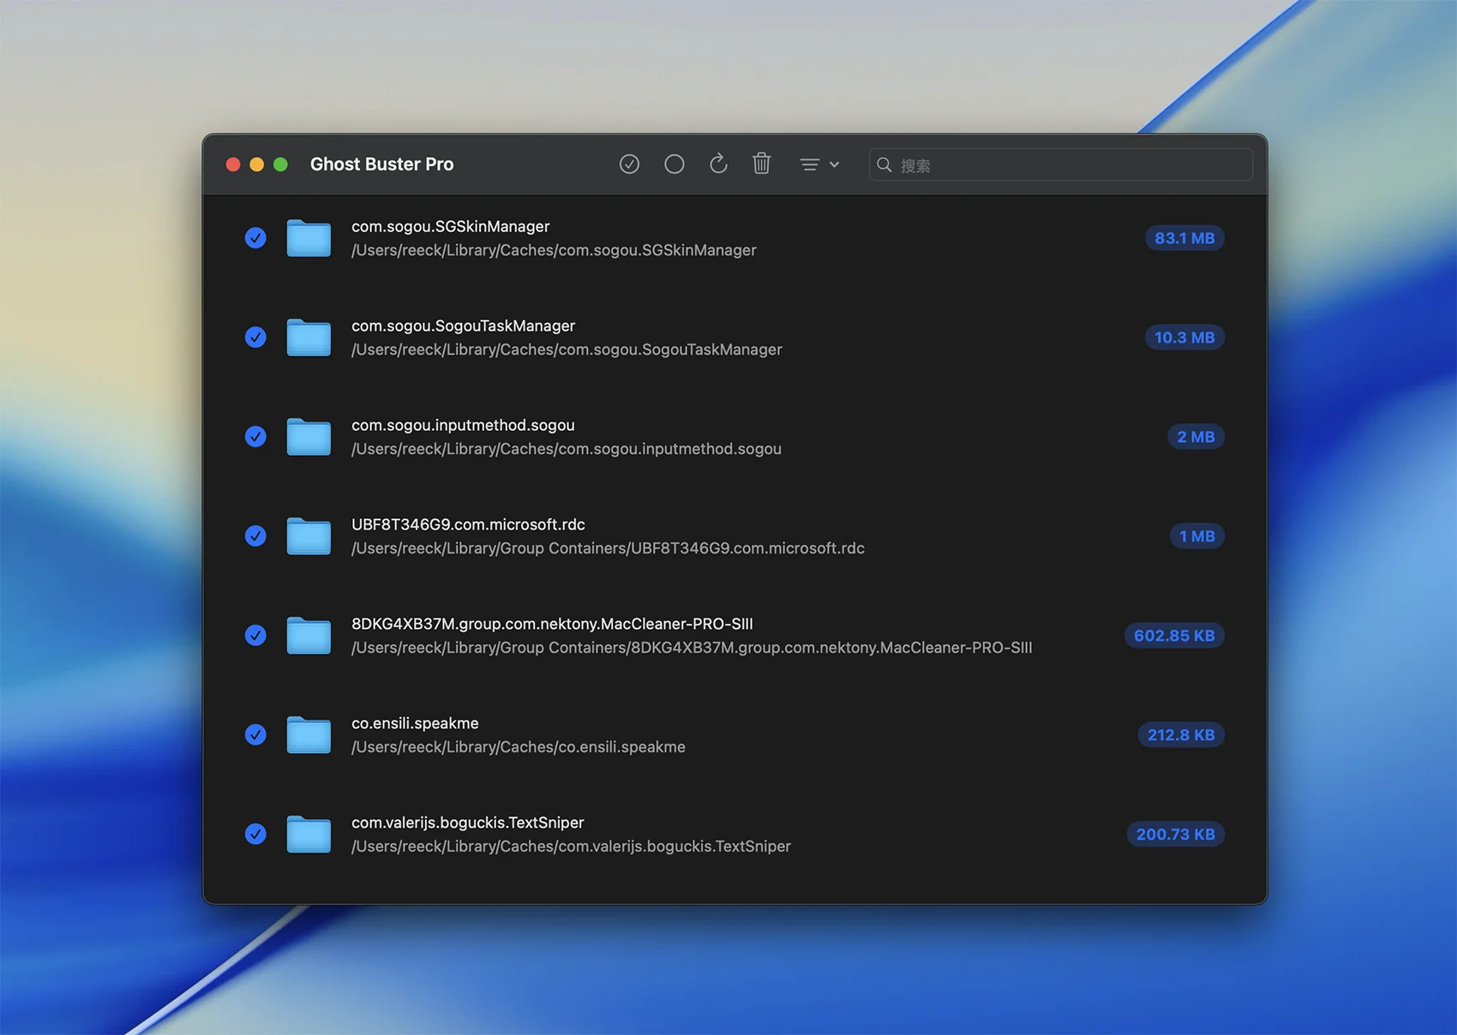Uncheck the TextSniper item checkbox

tap(255, 835)
